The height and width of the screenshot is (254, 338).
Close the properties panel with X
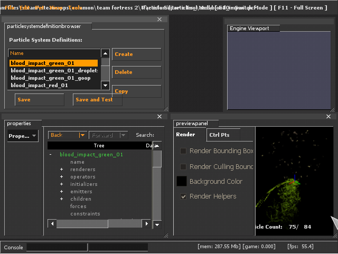(x=159, y=117)
